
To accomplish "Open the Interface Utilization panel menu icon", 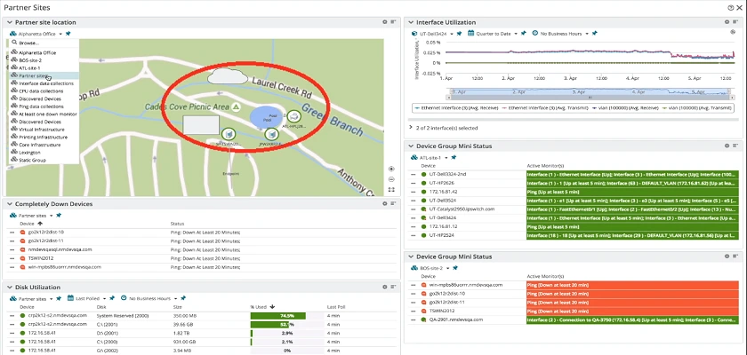I will tap(735, 22).
